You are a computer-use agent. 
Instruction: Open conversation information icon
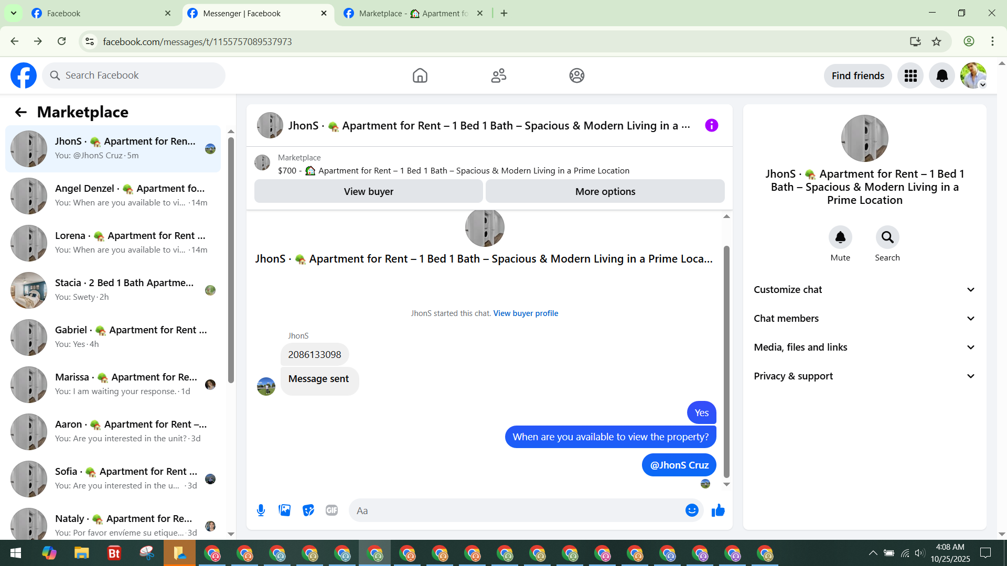[711, 125]
